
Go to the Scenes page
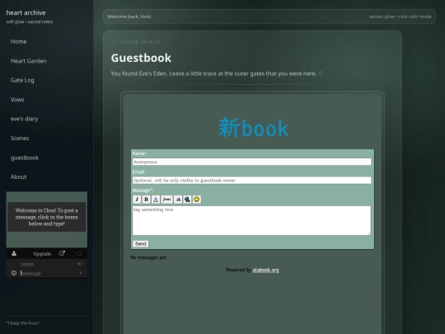pyautogui.click(x=20, y=138)
